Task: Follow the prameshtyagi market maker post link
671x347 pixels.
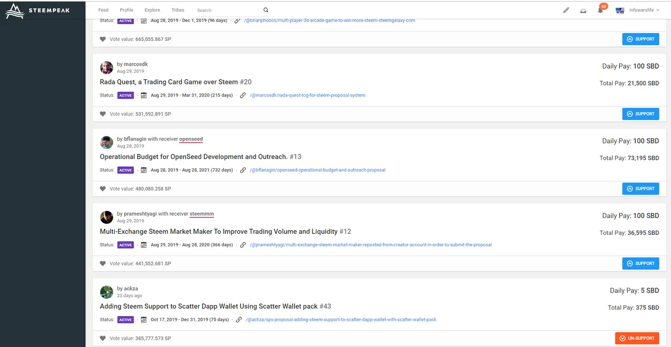Action: (371, 245)
